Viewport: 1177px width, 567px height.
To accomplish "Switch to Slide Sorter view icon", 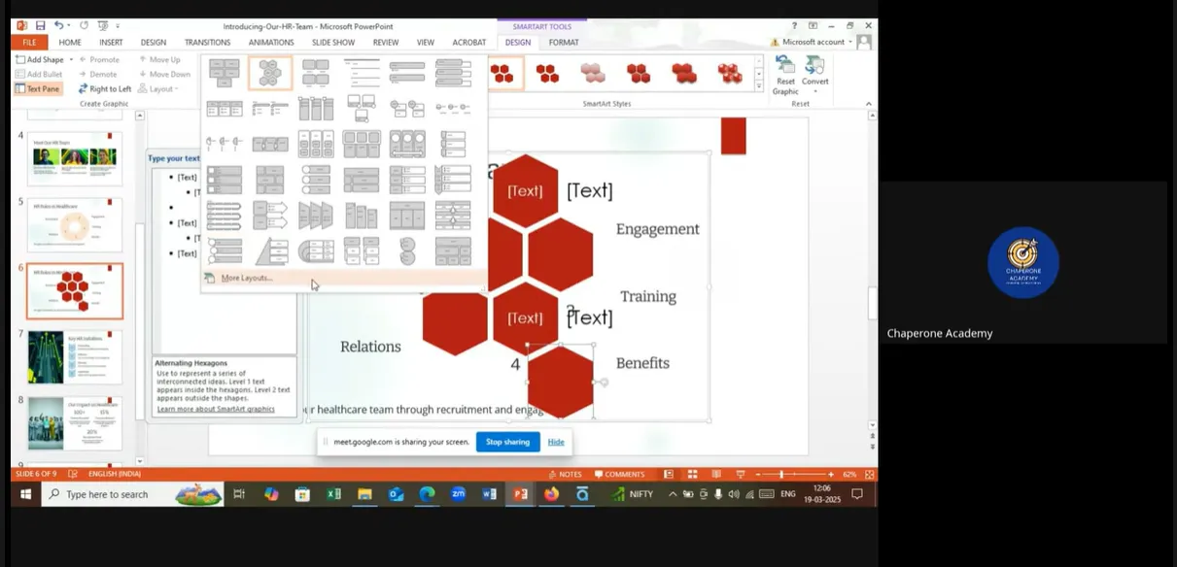I will click(691, 475).
